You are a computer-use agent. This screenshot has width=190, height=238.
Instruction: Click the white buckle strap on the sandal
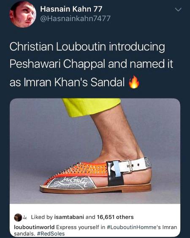[x=133, y=165]
